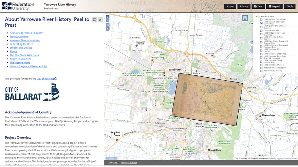Open the About menu button

230,7
